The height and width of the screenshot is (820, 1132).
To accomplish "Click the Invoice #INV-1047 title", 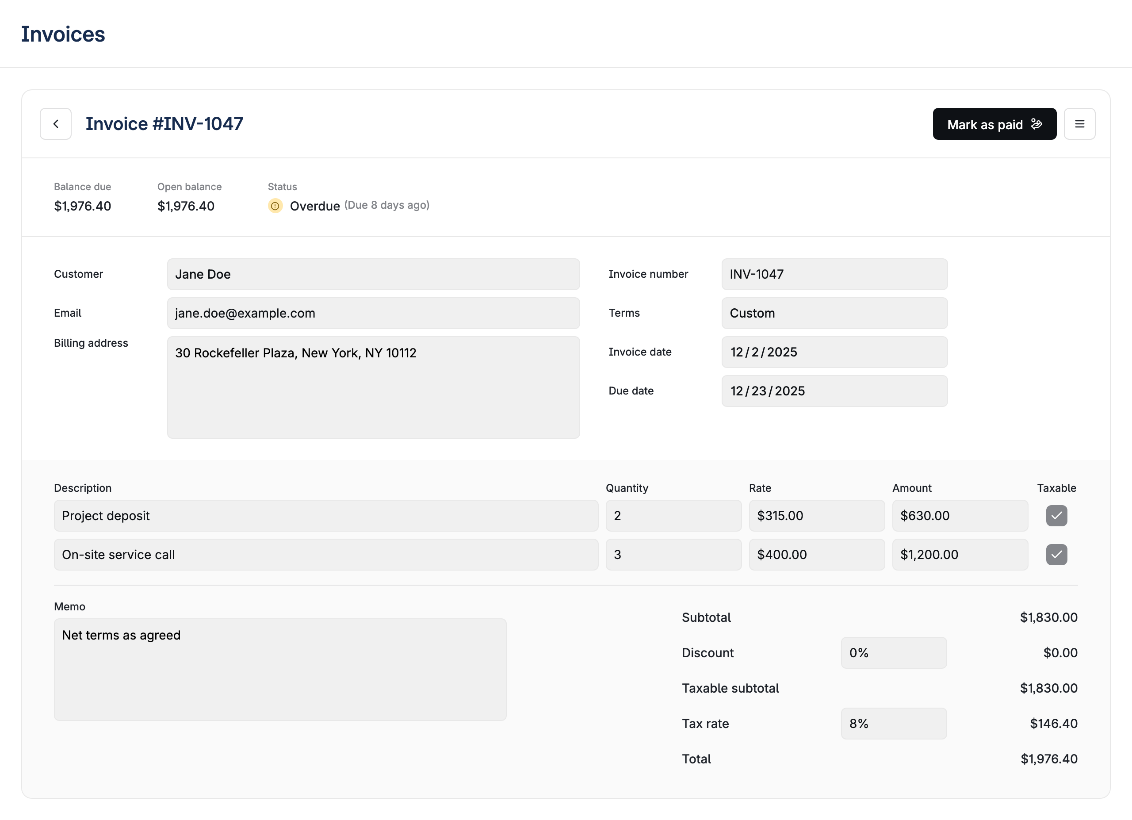I will [x=164, y=124].
